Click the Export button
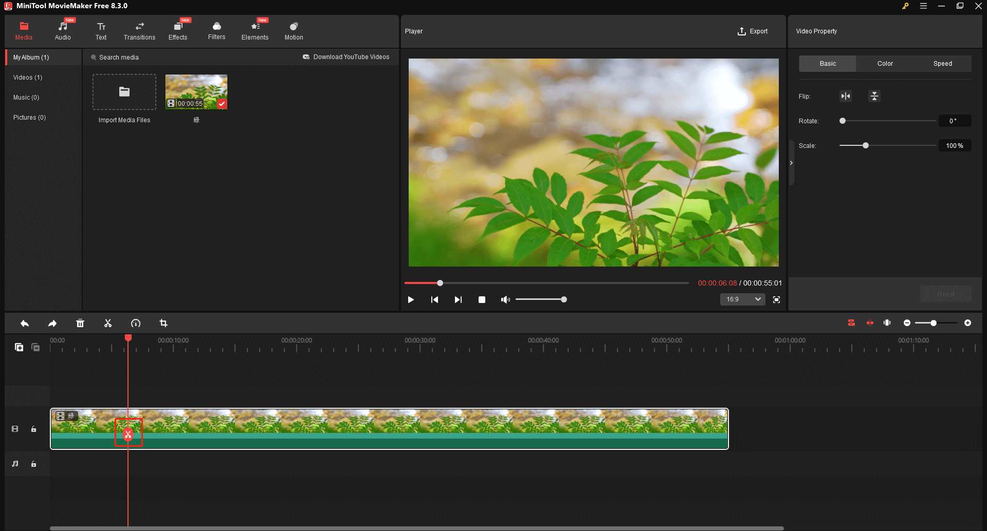The height and width of the screenshot is (531, 987). pos(753,31)
